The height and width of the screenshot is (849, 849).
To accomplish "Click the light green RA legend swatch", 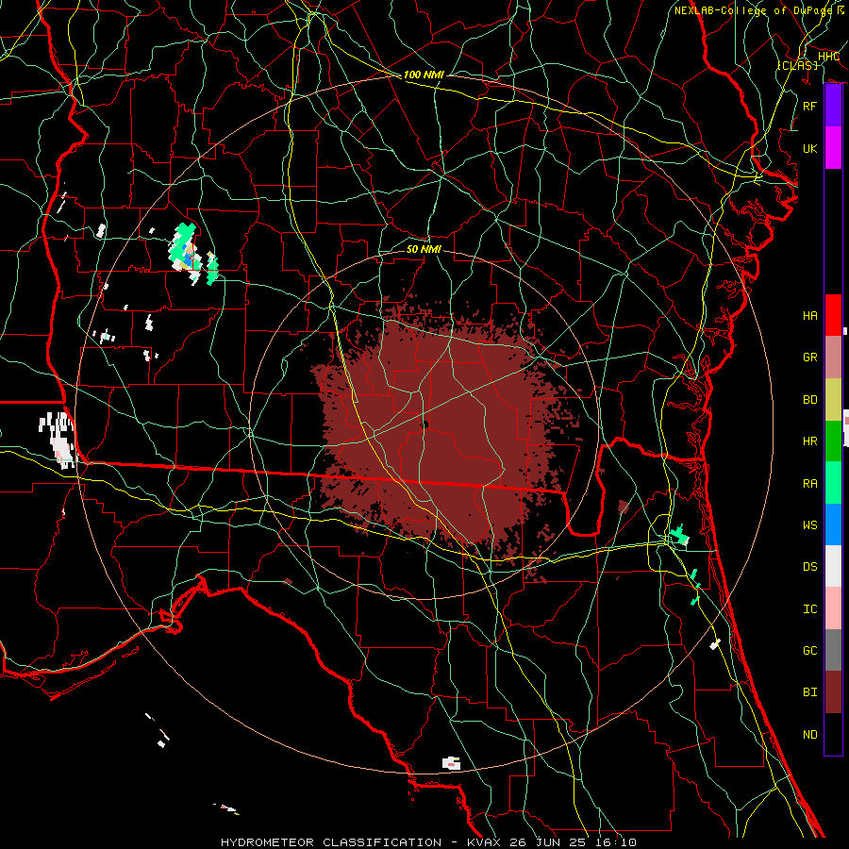I will [833, 483].
